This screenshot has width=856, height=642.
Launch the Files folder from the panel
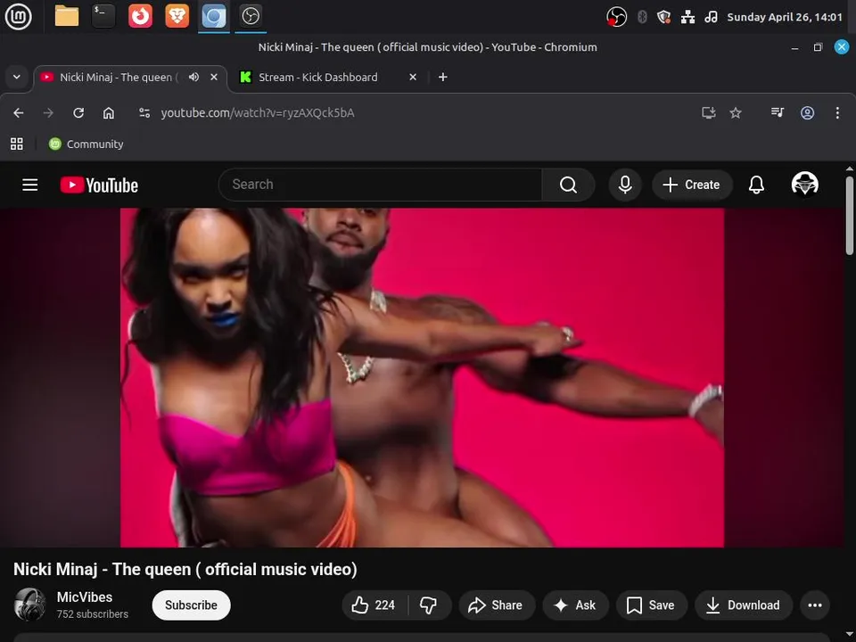coord(67,16)
